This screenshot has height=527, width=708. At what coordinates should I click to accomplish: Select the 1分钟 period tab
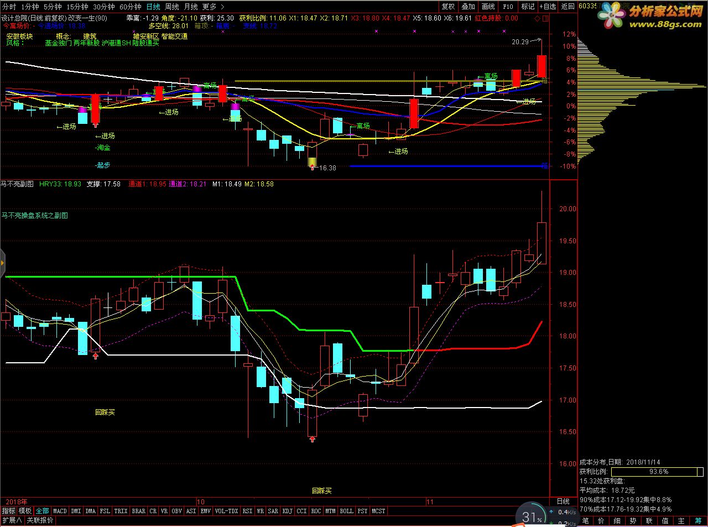pos(30,7)
